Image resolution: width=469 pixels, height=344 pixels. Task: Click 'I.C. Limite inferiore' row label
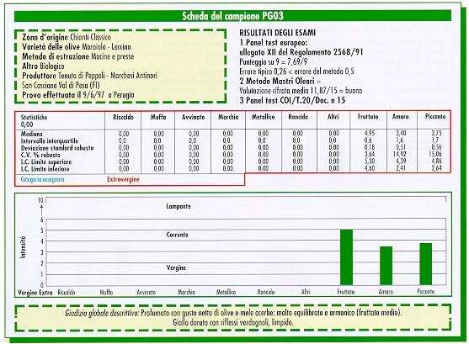(45, 169)
